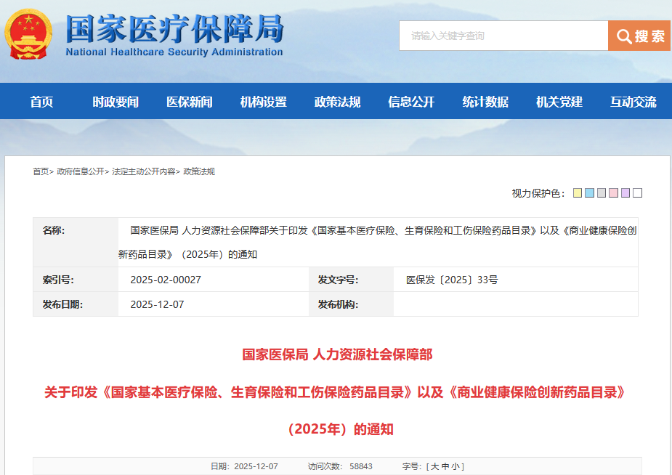Set font size to small (小)

455,466
